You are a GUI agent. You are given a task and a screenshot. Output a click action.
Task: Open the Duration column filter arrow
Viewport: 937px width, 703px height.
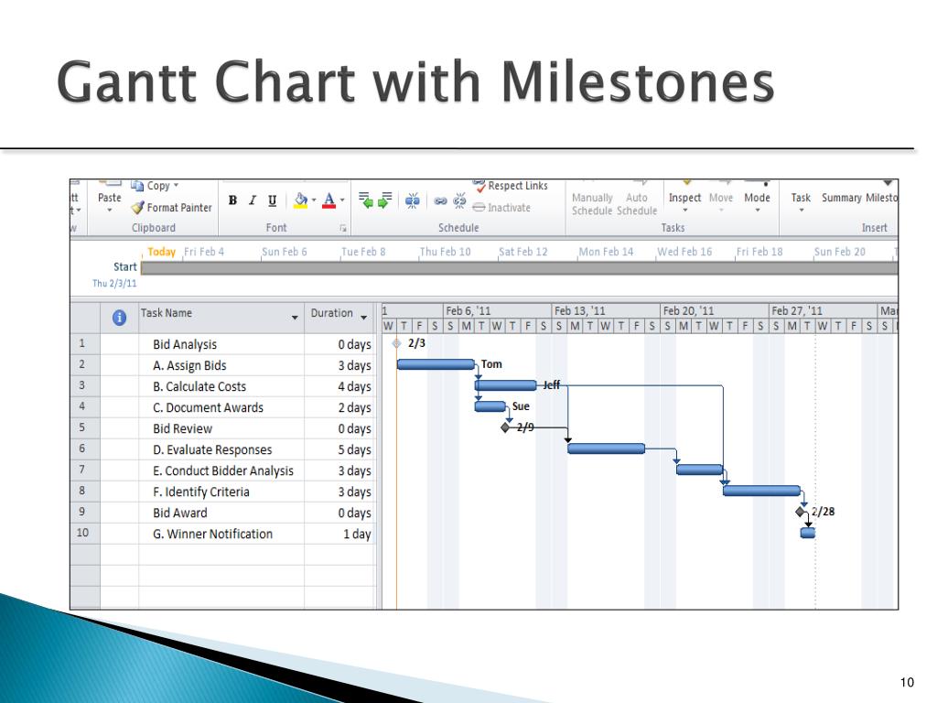pyautogui.click(x=364, y=318)
